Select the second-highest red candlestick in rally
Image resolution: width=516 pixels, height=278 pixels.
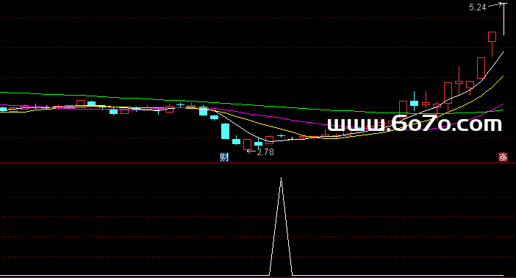[x=481, y=68]
